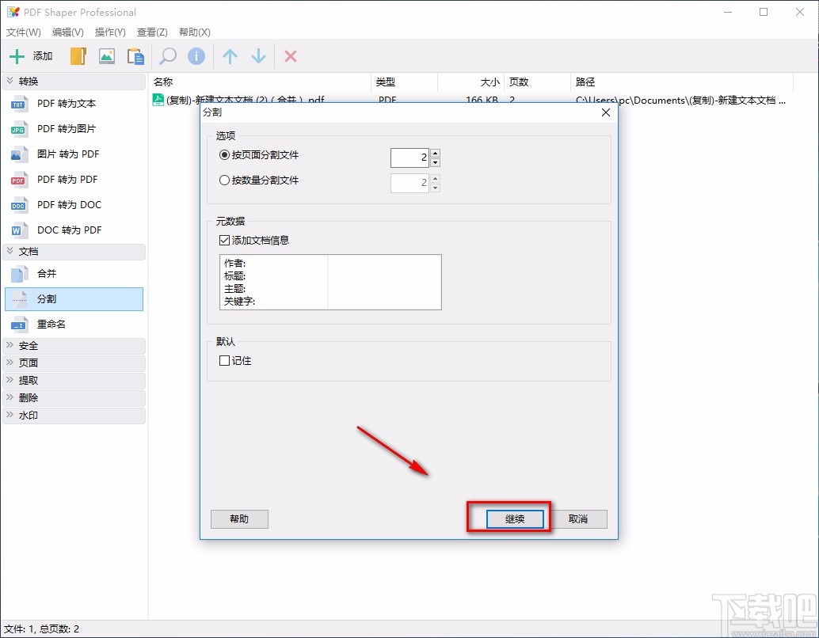Close the 分割 dialog
The width and height of the screenshot is (819, 638).
pyautogui.click(x=606, y=112)
